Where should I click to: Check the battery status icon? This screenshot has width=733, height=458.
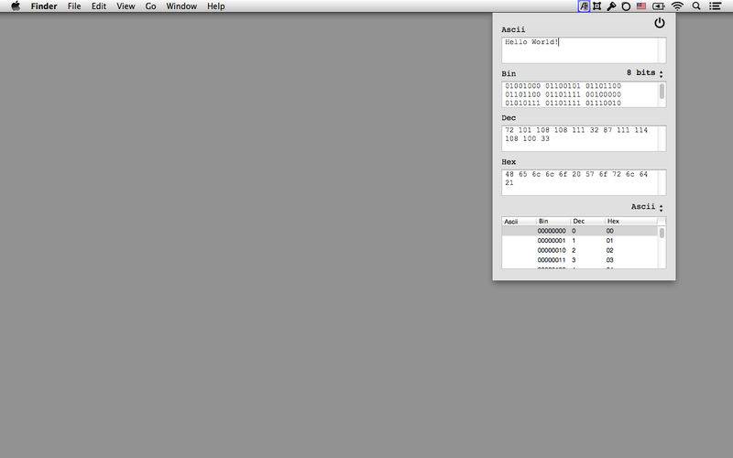[659, 6]
